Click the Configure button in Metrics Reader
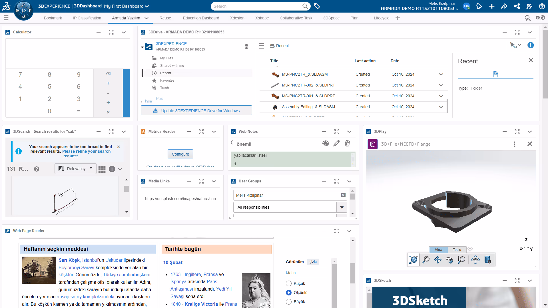 (180, 154)
